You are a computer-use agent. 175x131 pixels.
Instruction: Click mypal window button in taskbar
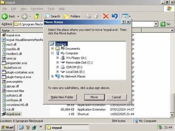click(x=67, y=127)
